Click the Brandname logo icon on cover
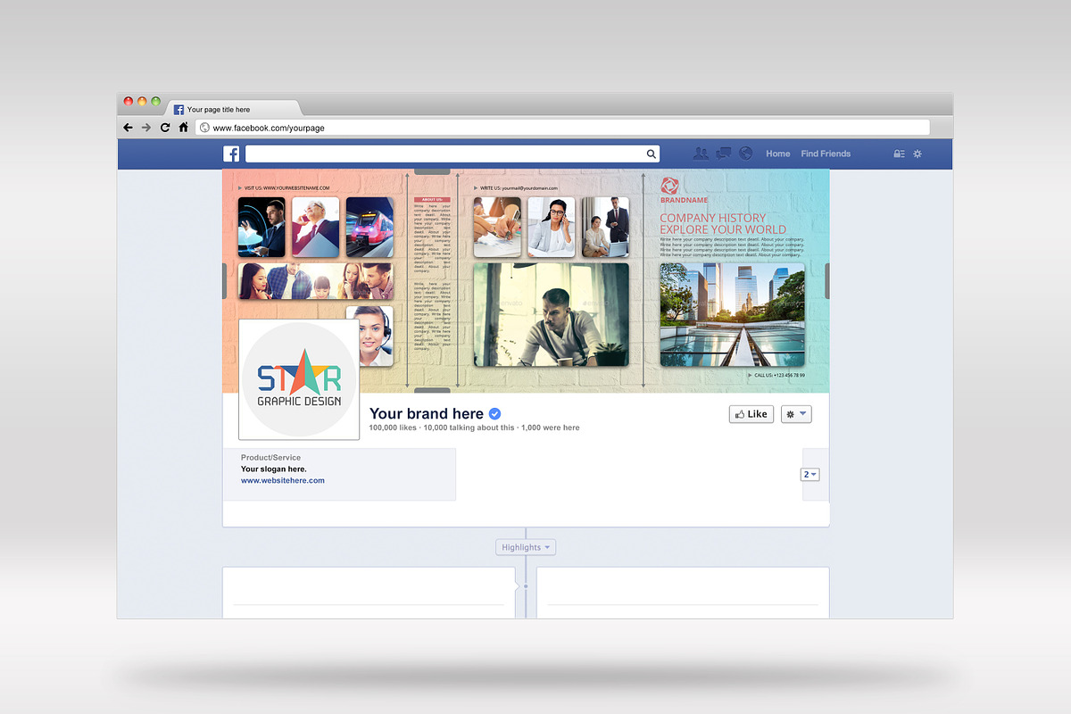Screen dimensions: 1071x714 pyautogui.click(x=669, y=185)
